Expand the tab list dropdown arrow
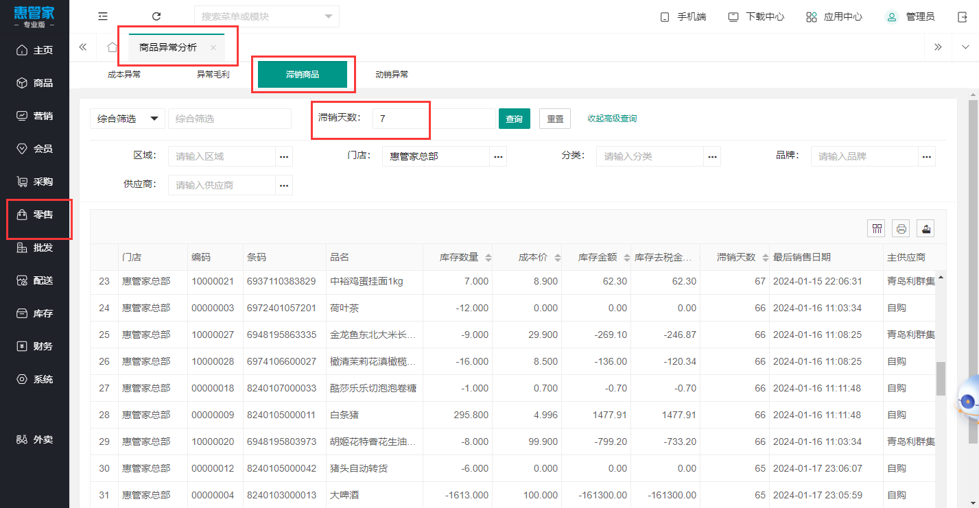 (x=965, y=47)
